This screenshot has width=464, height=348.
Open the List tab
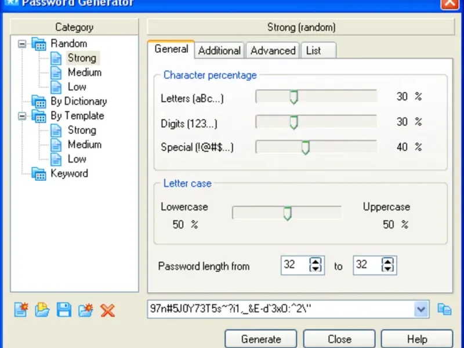tap(318, 50)
